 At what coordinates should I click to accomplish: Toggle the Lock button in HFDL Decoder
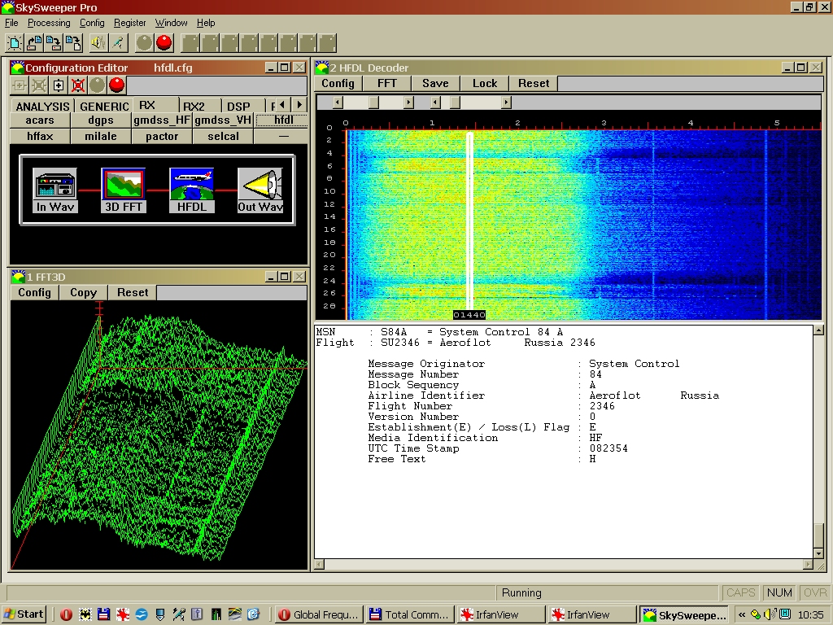[485, 84]
